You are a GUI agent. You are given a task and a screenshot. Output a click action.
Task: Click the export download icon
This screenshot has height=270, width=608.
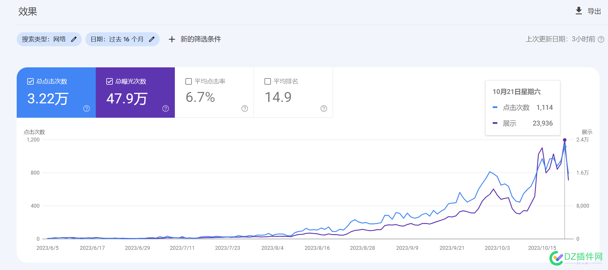[x=579, y=11]
